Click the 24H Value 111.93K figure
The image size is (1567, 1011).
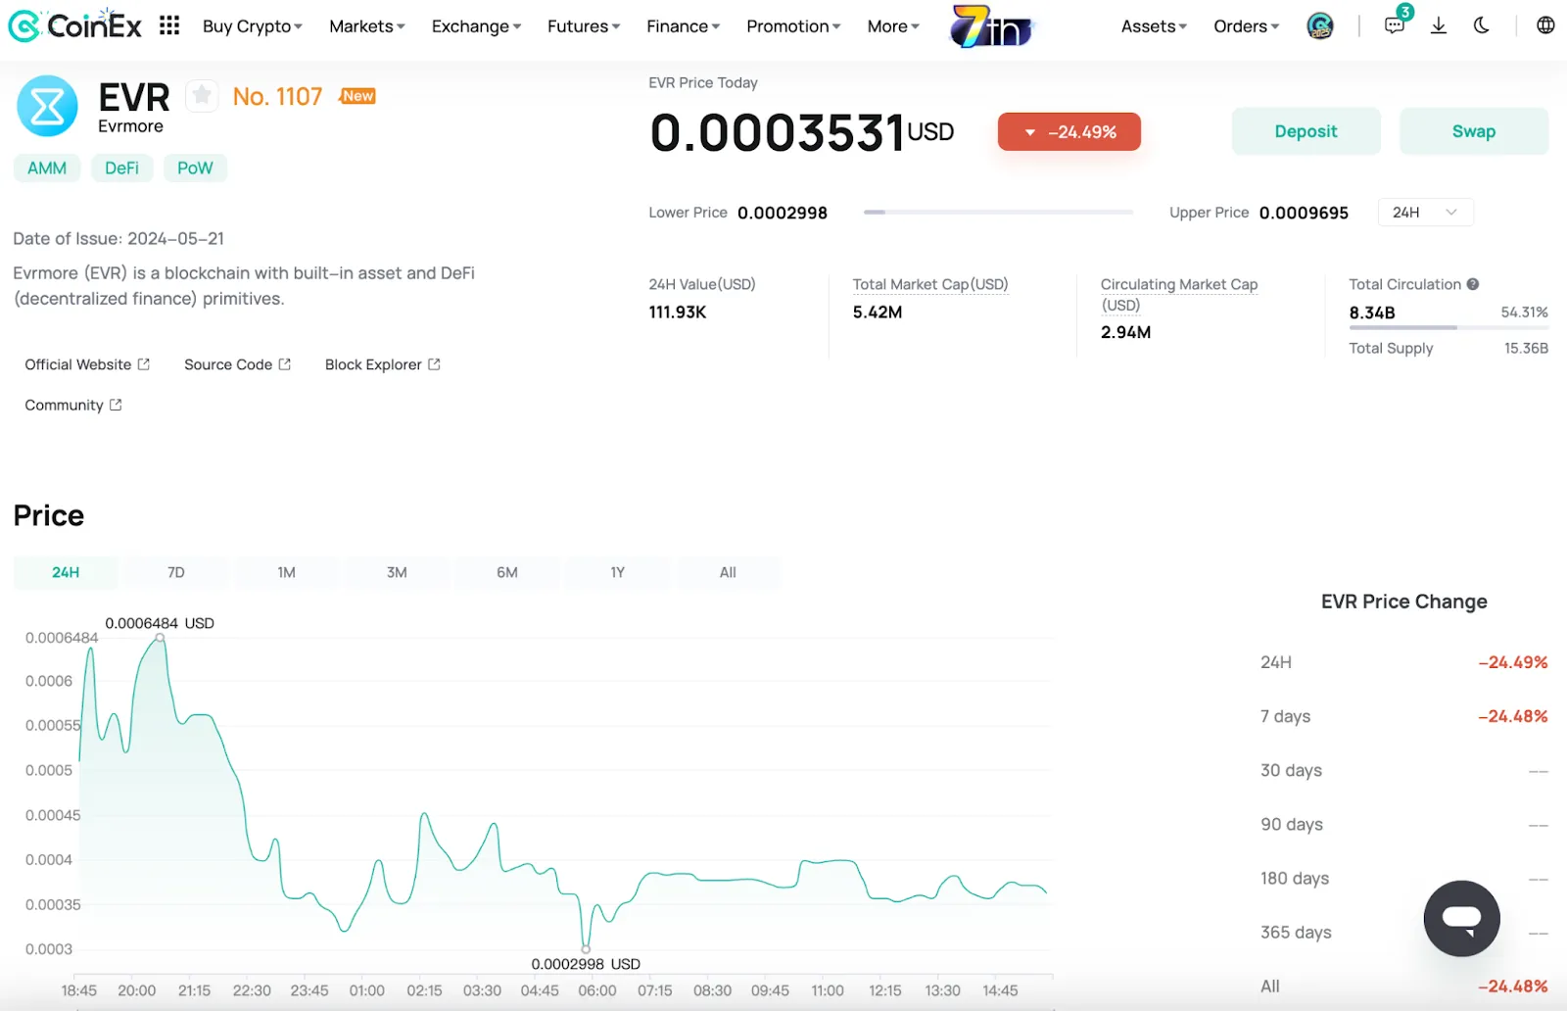coord(678,313)
